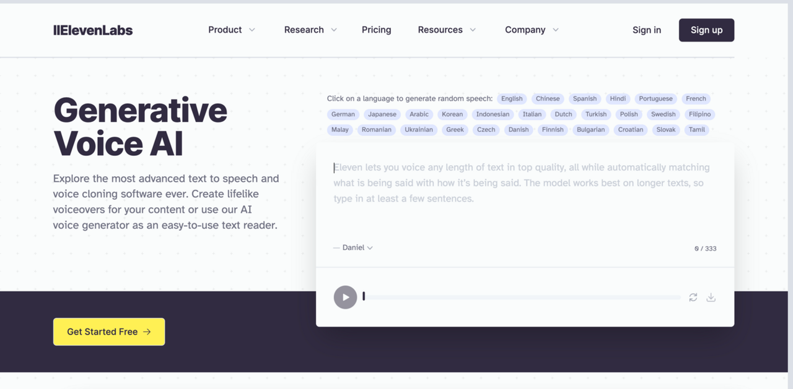This screenshot has height=389, width=793.
Task: Select the Arabic language chip
Action: point(419,114)
